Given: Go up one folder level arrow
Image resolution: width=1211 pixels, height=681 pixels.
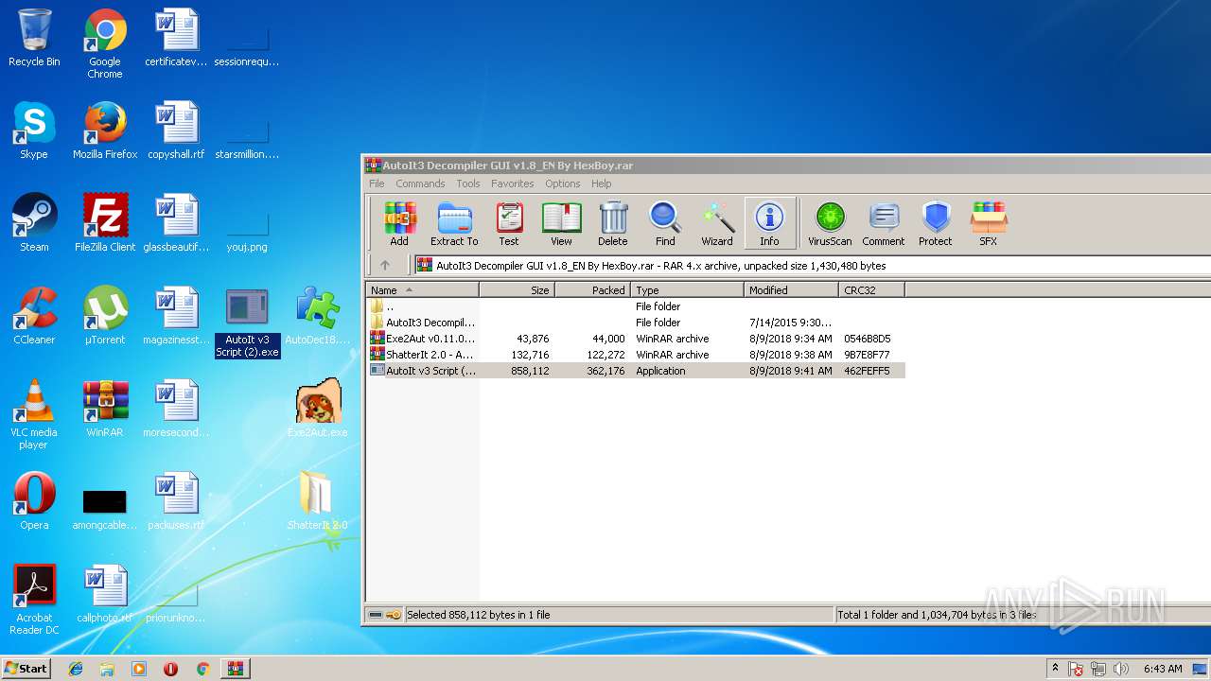Looking at the screenshot, I should click(x=385, y=266).
